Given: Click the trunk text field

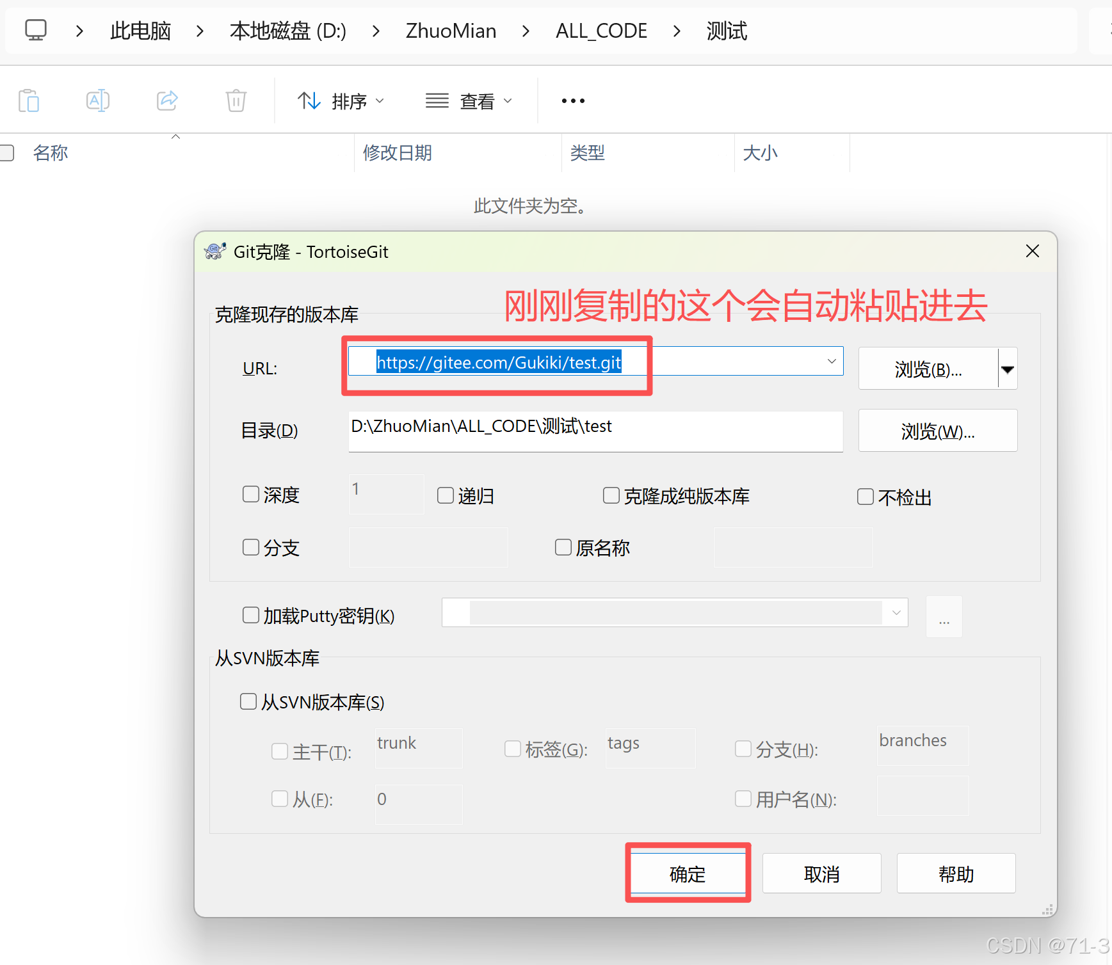Looking at the screenshot, I should 419,747.
